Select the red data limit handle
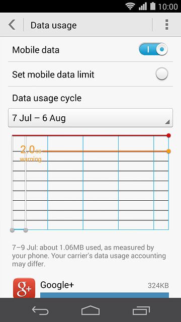This screenshot has height=322, width=181. 169,135
